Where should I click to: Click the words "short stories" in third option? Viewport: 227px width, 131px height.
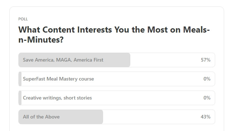click(78, 98)
